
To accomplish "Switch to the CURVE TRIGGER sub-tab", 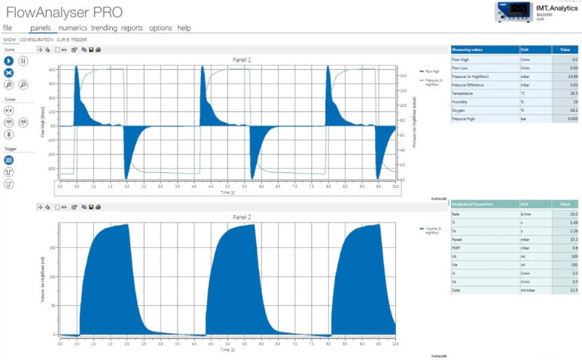I will pos(72,40).
